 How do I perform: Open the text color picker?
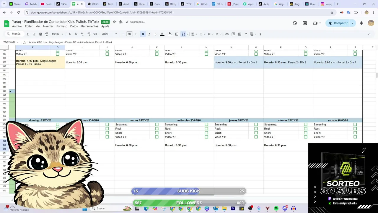(162, 34)
